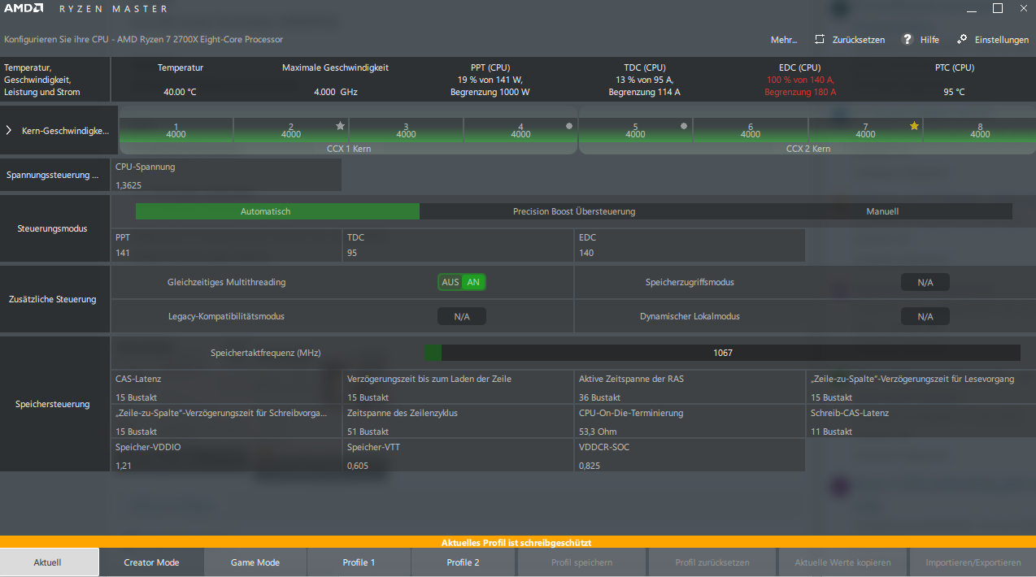Click PPT (CPU) 19 % von 141 W reading
The image size is (1036, 577).
[490, 80]
